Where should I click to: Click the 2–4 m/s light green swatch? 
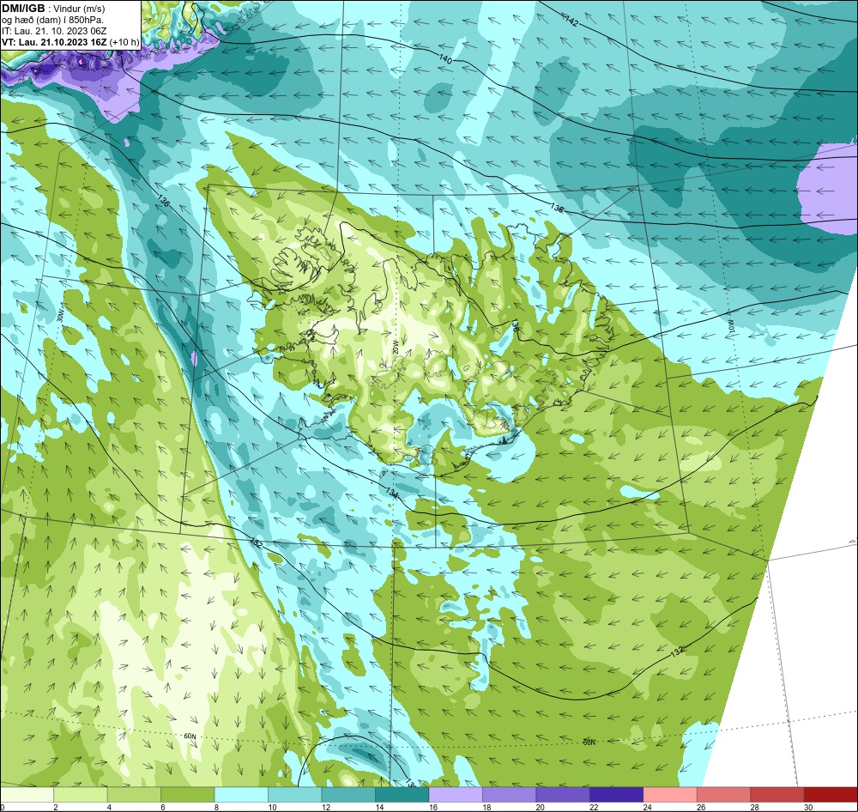point(81,795)
